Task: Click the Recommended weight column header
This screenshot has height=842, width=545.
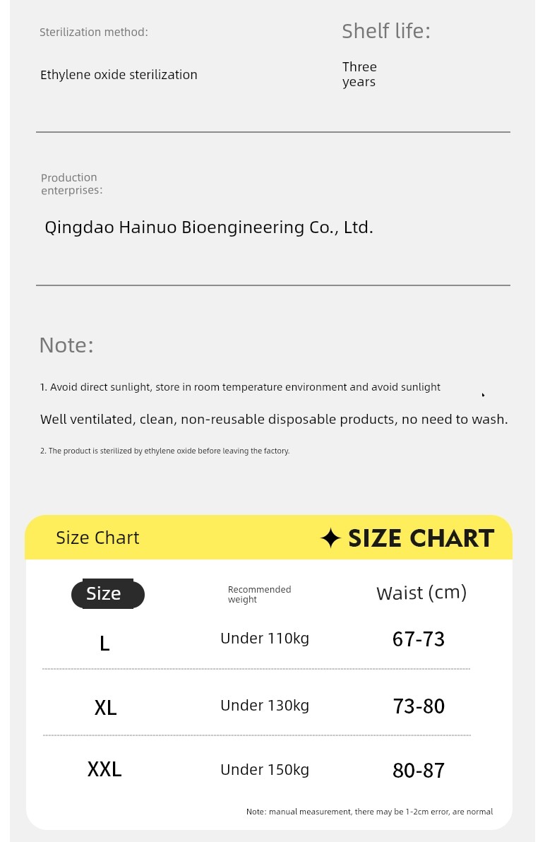Action: click(260, 595)
